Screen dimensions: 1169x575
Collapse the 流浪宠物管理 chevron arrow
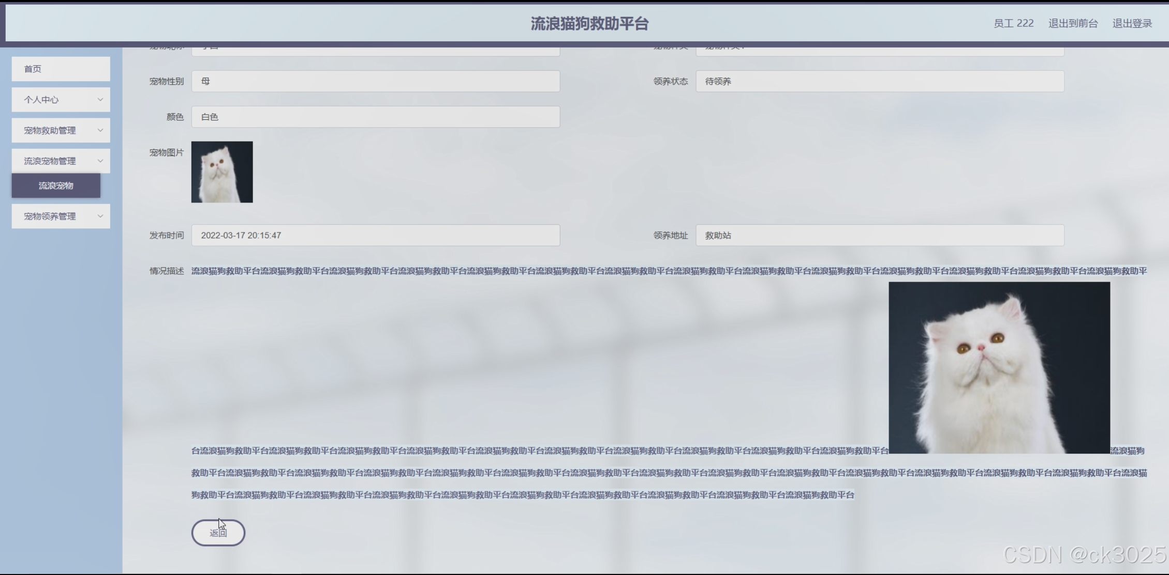(x=100, y=161)
